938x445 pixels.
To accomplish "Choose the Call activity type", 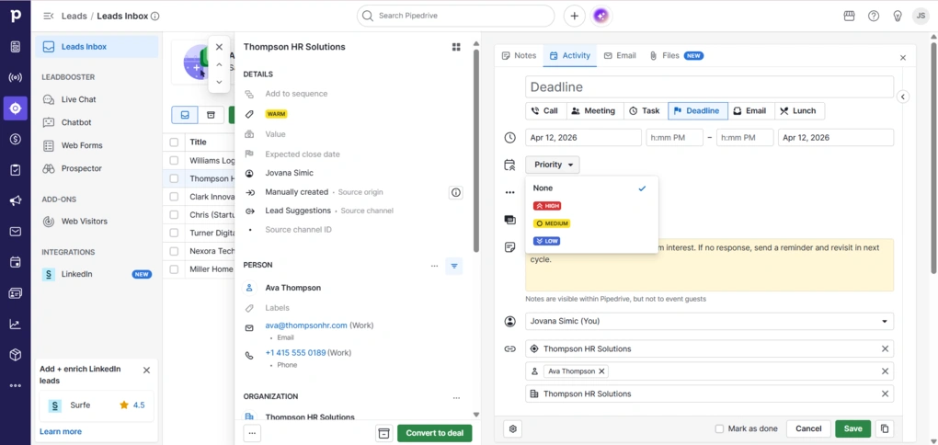I will pos(545,110).
